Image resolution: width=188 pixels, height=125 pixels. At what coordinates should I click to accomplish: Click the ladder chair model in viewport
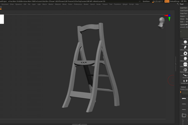point(91,68)
